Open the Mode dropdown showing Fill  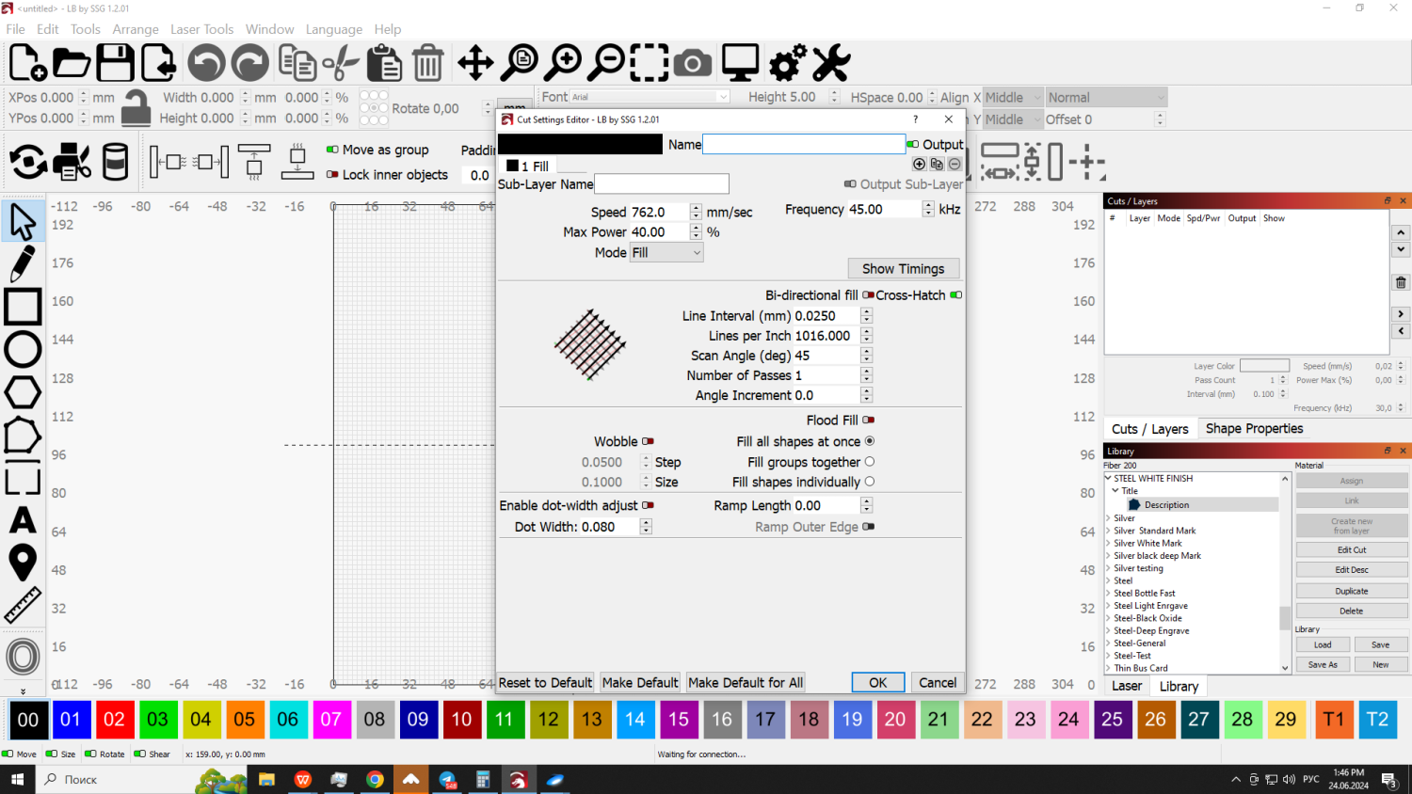coord(666,253)
